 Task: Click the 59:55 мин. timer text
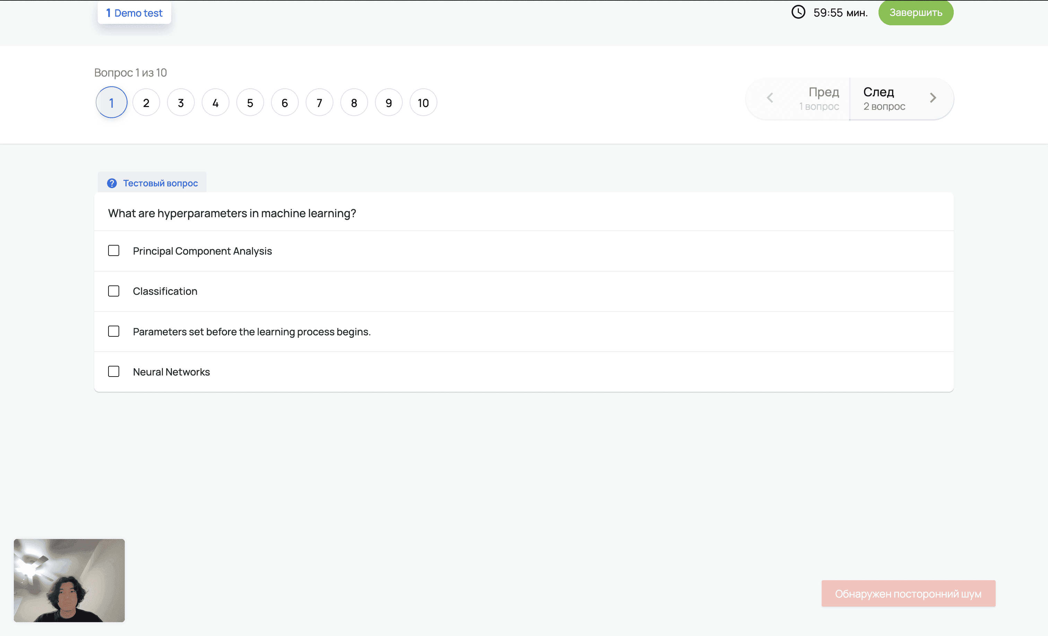[x=840, y=13]
